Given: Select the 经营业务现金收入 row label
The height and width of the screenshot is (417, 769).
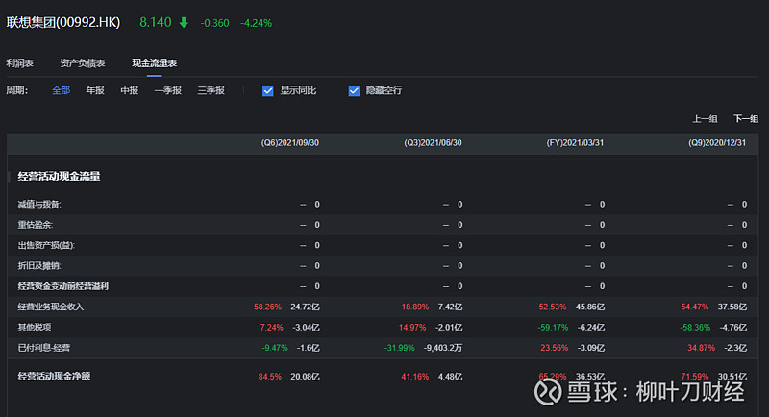Looking at the screenshot, I should click(x=51, y=307).
